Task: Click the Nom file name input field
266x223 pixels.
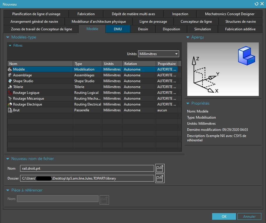Action: pos(87,168)
